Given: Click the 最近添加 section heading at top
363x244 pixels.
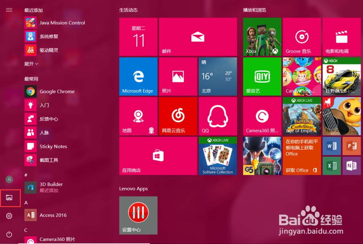Looking at the screenshot, I should (33, 10).
